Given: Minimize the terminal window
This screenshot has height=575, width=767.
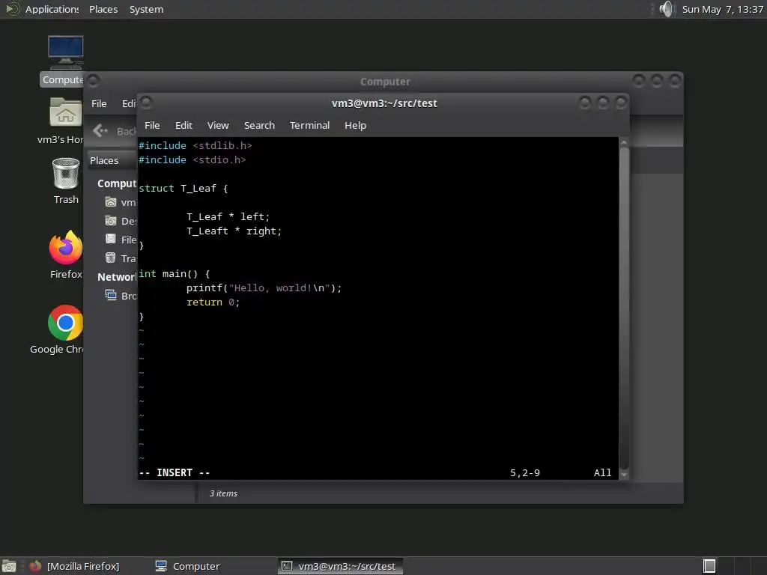Looking at the screenshot, I should [584, 102].
